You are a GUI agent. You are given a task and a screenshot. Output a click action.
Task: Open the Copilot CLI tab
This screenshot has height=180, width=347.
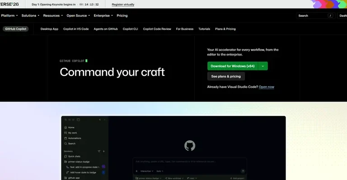[130, 29]
